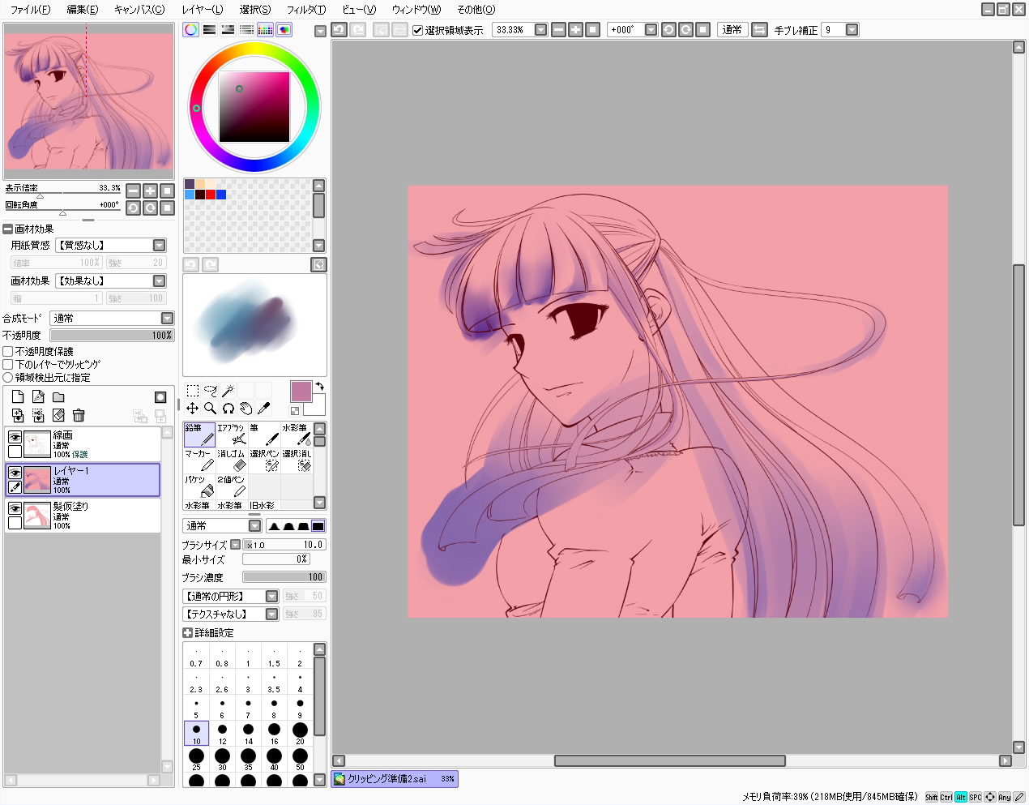
Task: Activate the move layer tool
Action: (193, 409)
